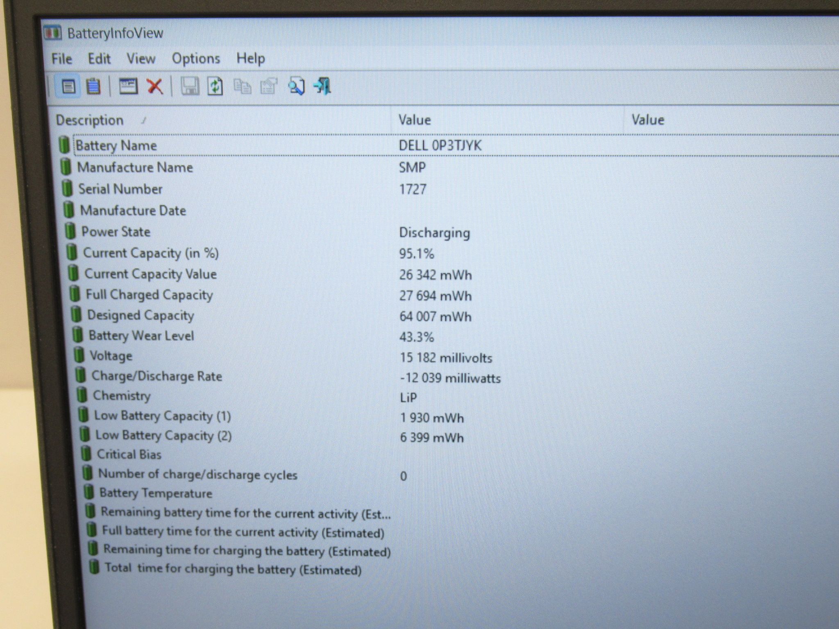Open the File menu
Image resolution: width=839 pixels, height=629 pixels.
pos(62,59)
